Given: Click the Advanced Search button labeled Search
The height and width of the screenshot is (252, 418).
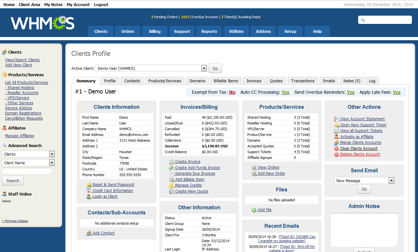Looking at the screenshot, I should click(x=13, y=181).
